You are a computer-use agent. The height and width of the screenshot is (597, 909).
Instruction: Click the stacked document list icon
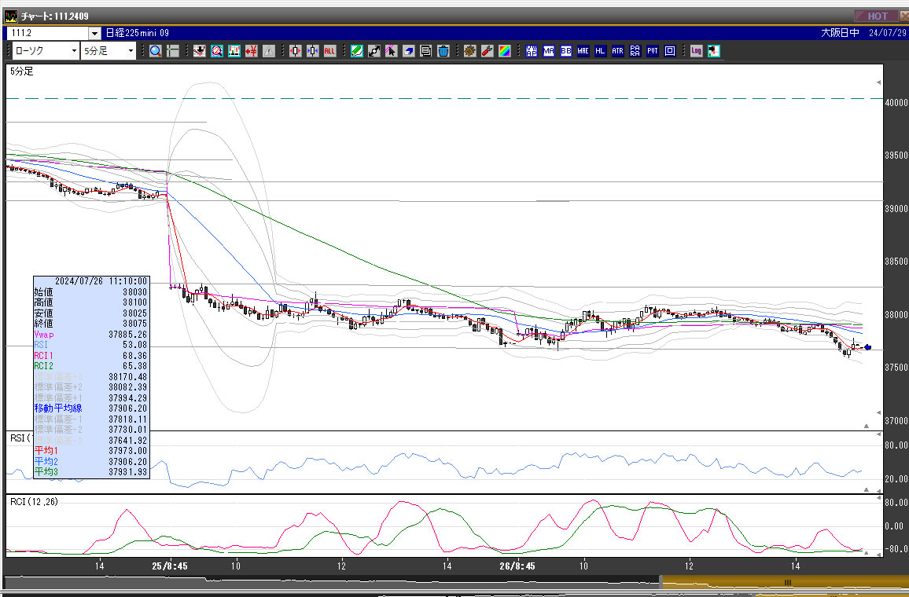tap(426, 51)
